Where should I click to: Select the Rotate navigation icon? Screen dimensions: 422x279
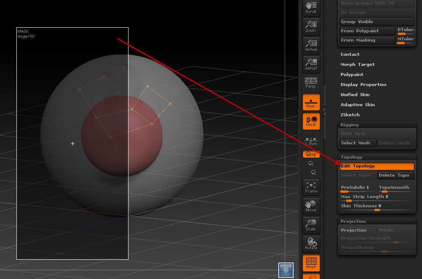click(x=311, y=243)
